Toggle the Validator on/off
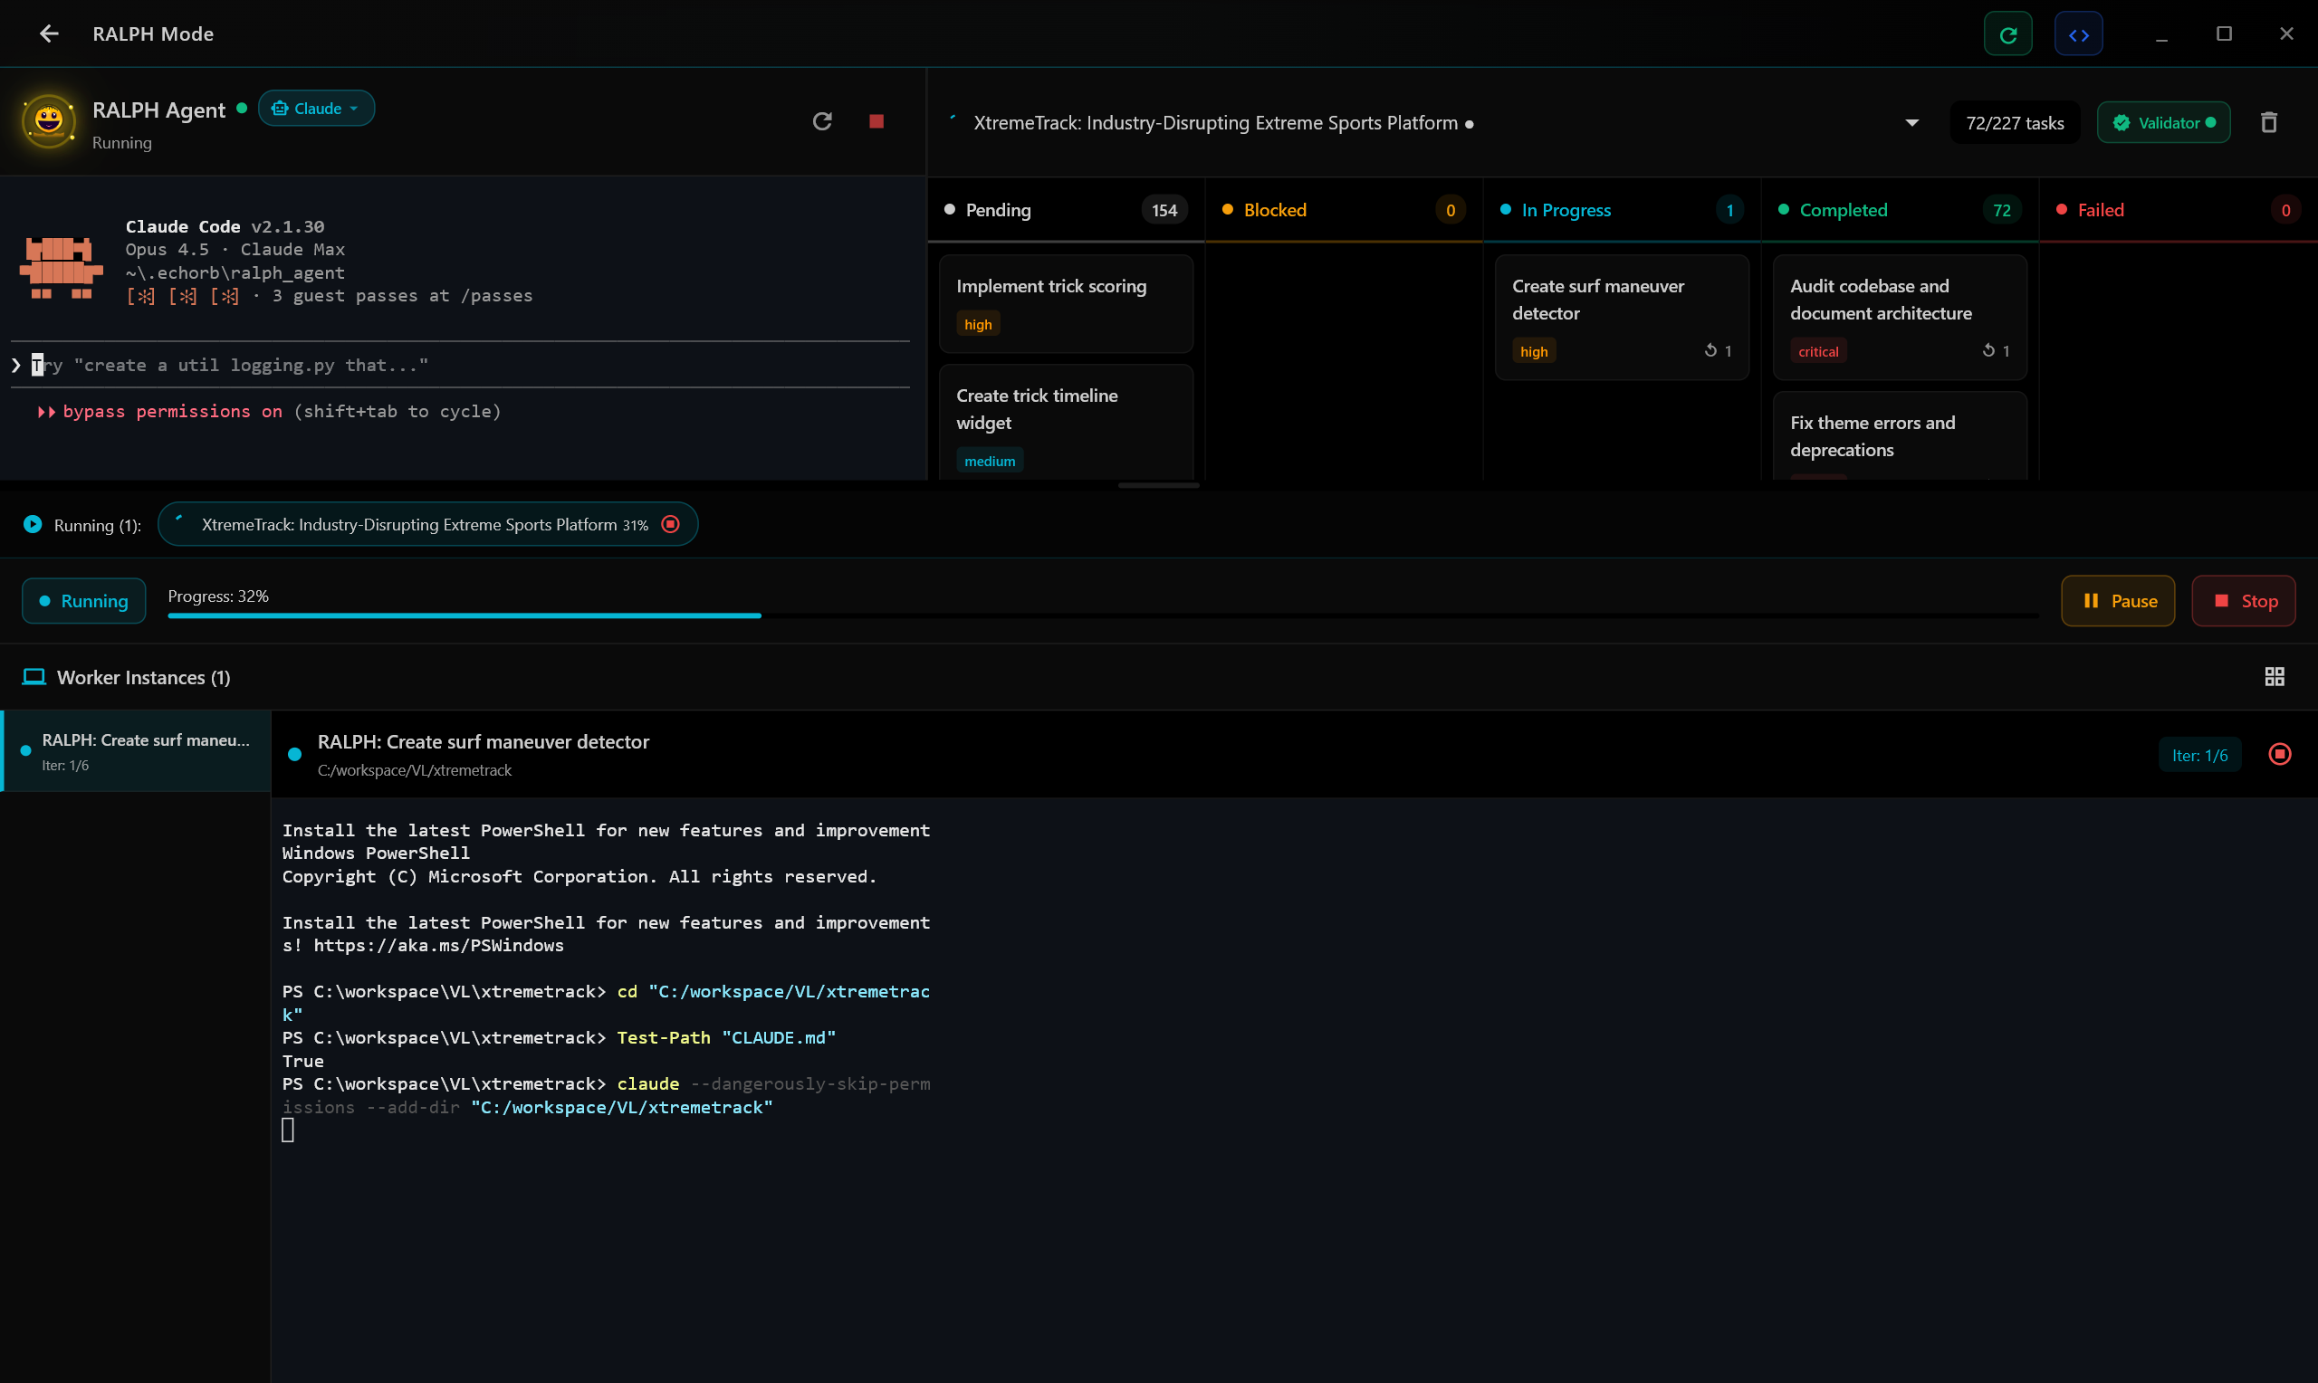 pyautogui.click(x=2162, y=123)
